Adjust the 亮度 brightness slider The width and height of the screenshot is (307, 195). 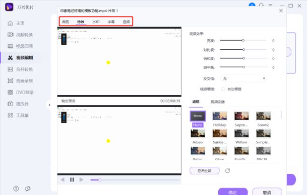(243, 40)
